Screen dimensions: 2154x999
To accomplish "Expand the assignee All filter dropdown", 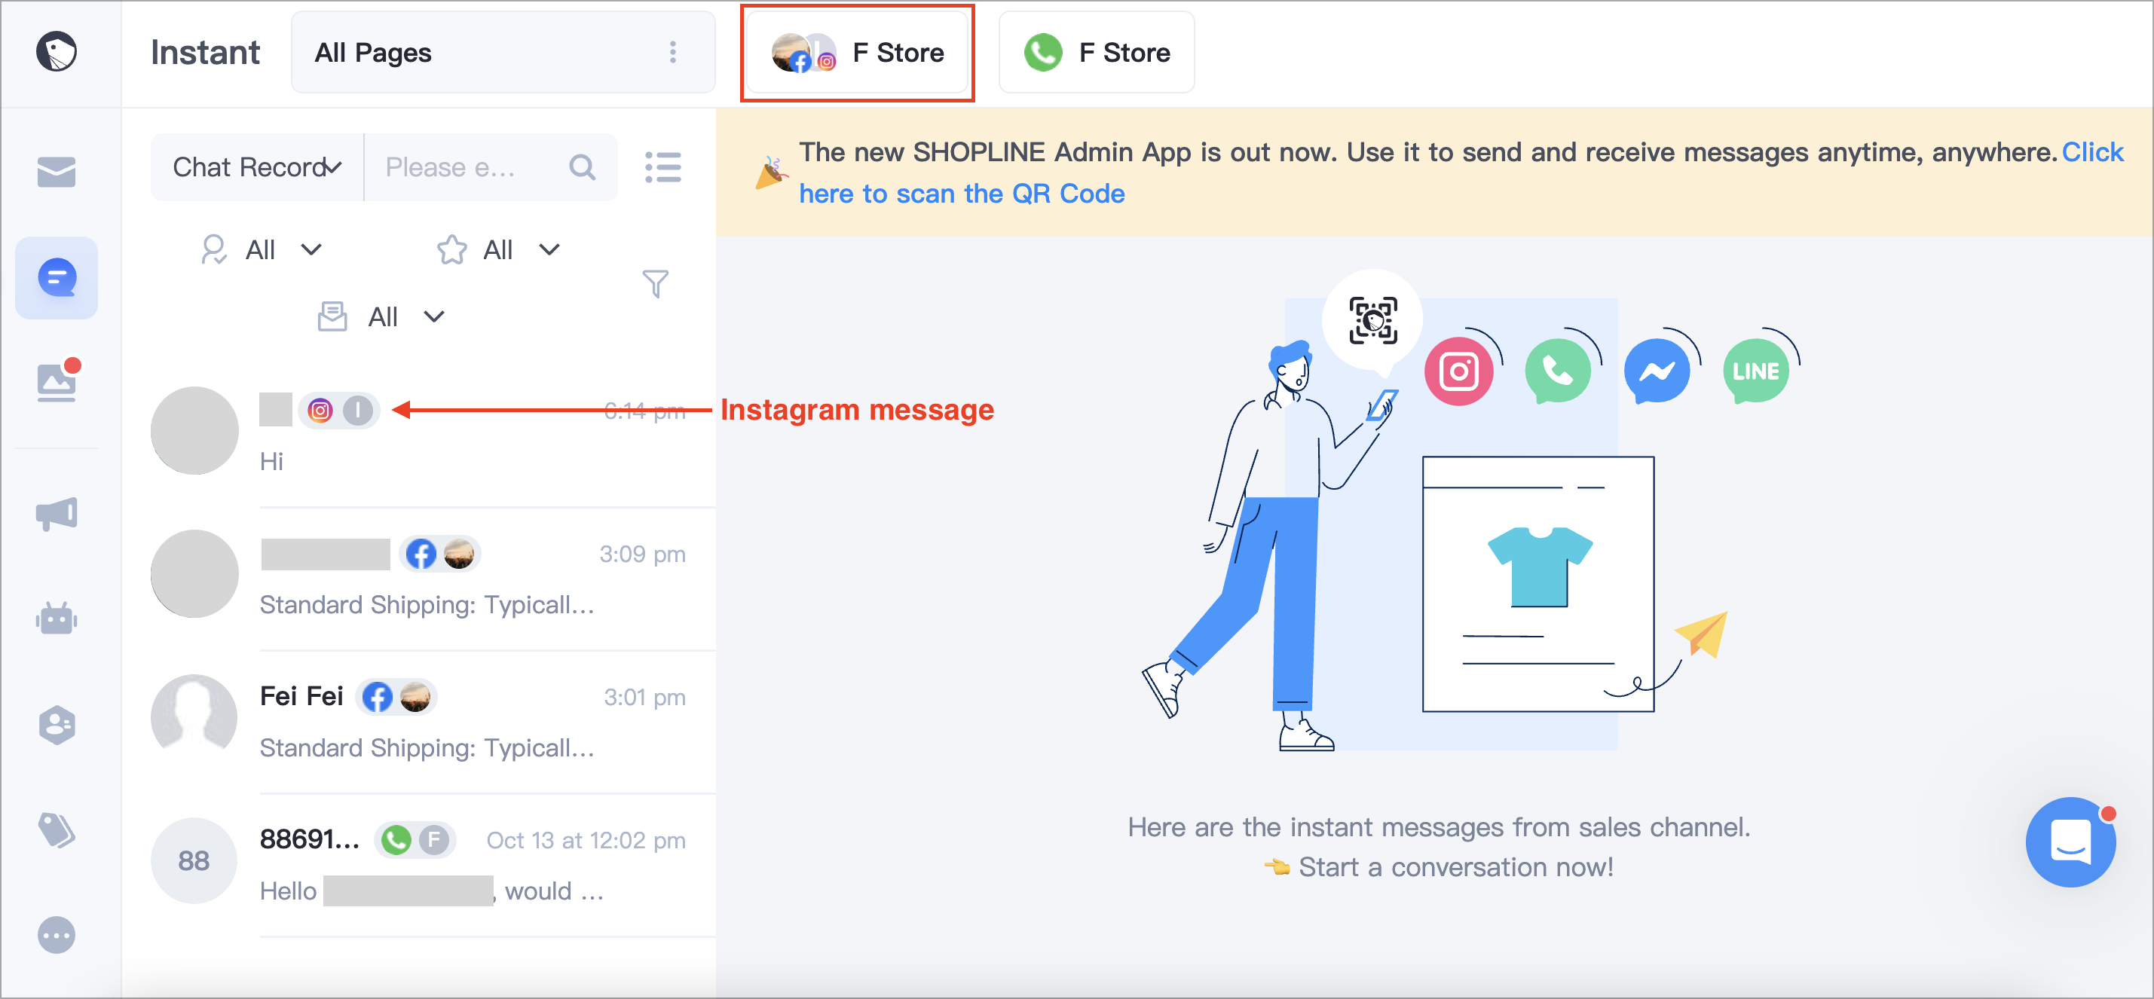I will coord(261,249).
